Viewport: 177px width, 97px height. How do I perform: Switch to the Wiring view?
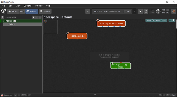(32, 11)
